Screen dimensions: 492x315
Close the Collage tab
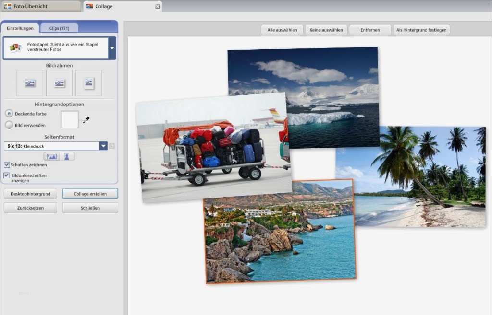tap(157, 6)
